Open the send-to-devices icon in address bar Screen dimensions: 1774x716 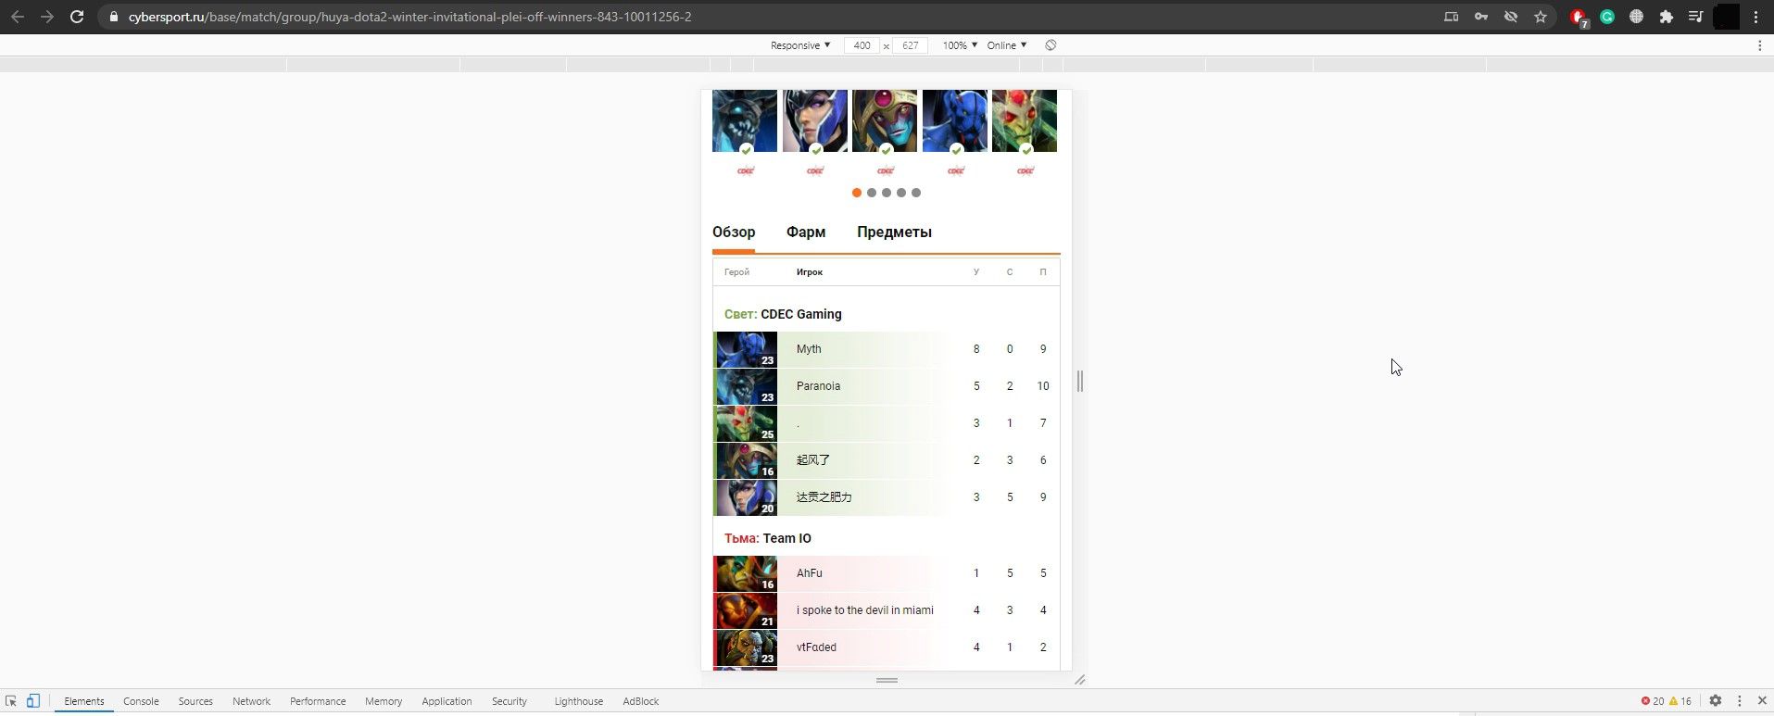[1452, 17]
